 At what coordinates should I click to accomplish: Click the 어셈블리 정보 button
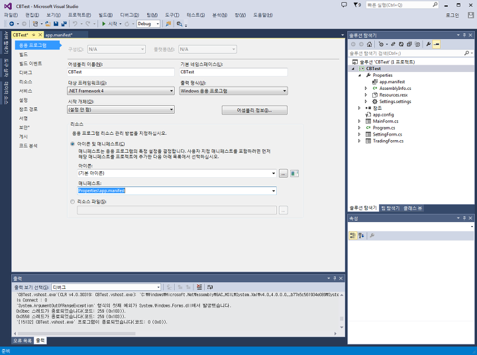click(254, 110)
